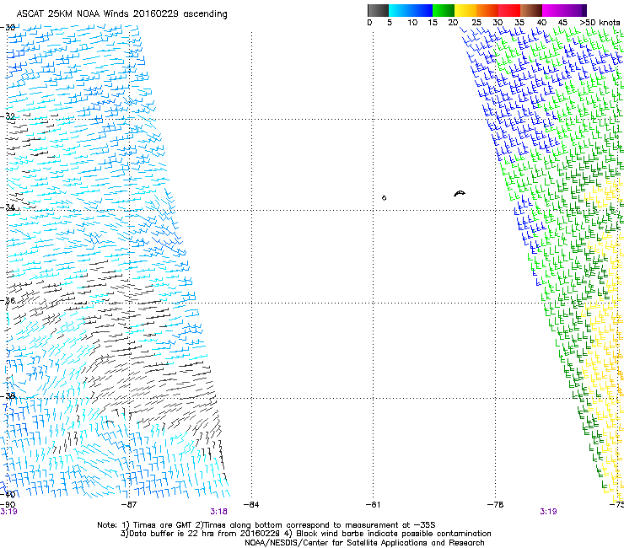Click the -84 longitude axis label
The height and width of the screenshot is (548, 624).
251,505
